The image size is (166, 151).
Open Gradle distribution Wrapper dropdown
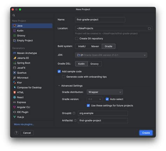(105, 92)
